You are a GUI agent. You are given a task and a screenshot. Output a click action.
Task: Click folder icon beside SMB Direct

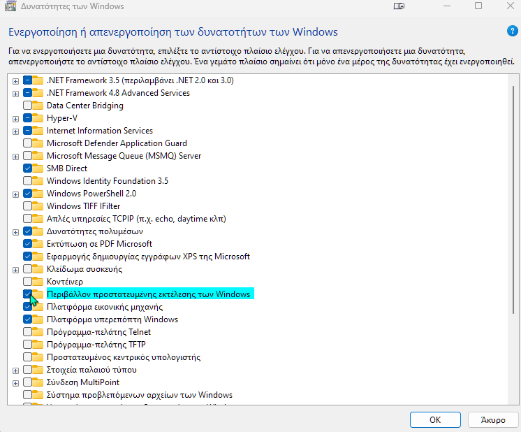(x=38, y=168)
